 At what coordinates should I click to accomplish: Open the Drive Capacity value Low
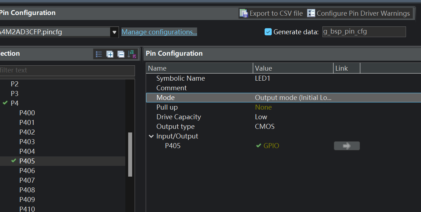coord(261,117)
